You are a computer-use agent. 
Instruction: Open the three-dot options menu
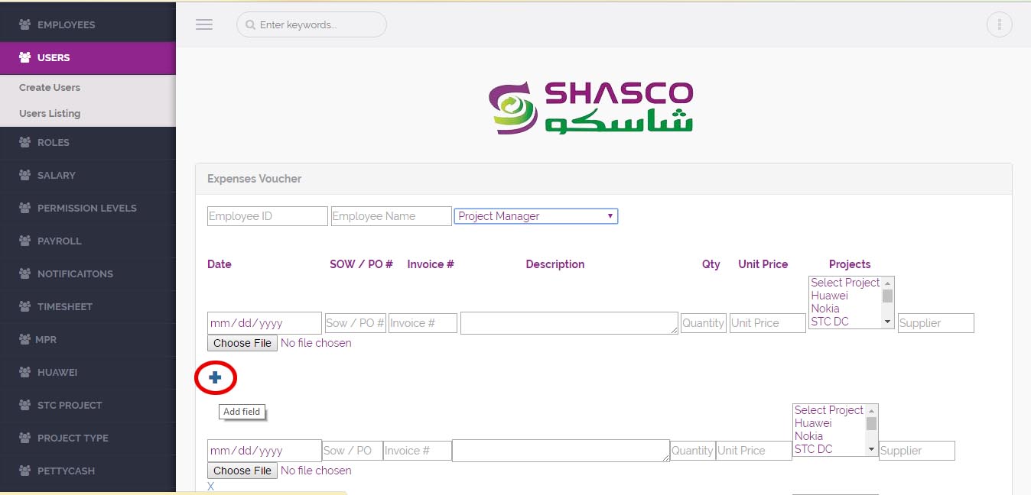[x=999, y=24]
